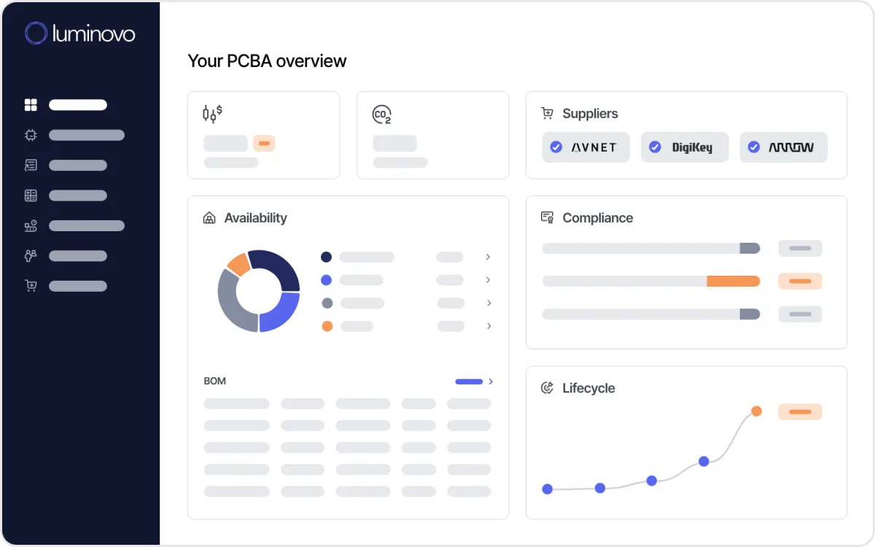The height and width of the screenshot is (547, 875).
Task: Expand the orange availability row chevron
Action: [x=488, y=326]
